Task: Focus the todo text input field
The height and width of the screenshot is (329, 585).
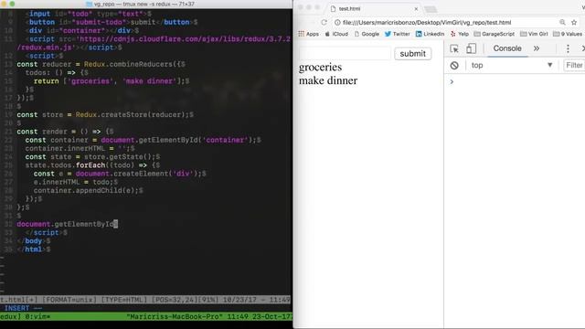Action: (345, 54)
